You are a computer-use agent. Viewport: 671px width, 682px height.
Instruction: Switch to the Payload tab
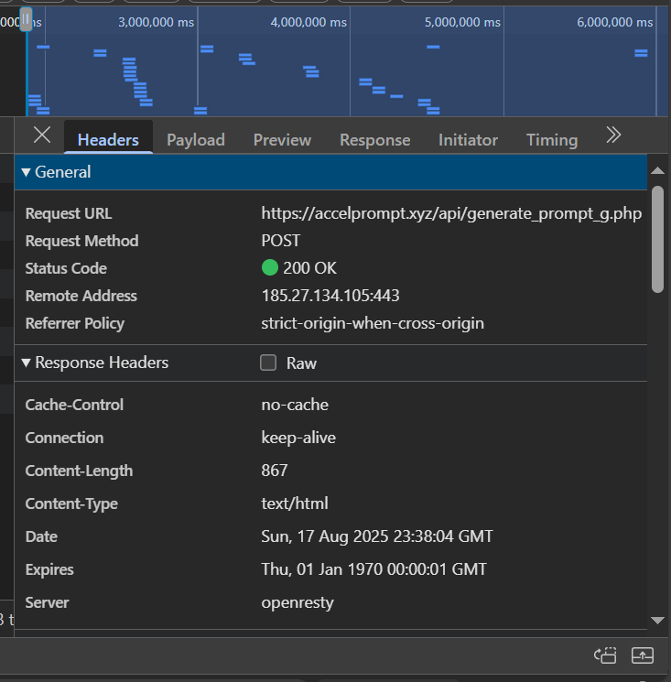(x=195, y=139)
